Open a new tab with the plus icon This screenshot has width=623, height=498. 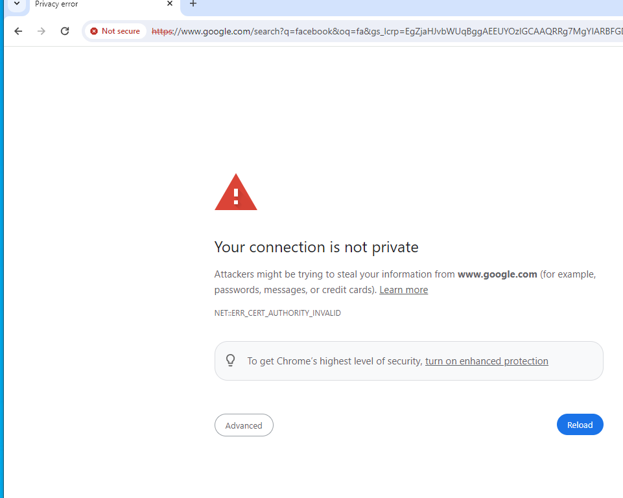coord(193,4)
